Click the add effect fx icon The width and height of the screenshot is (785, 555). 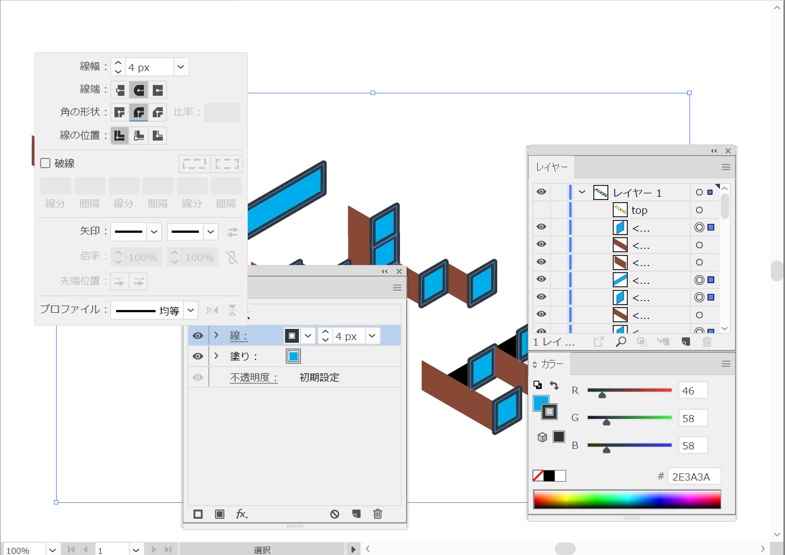click(x=242, y=514)
